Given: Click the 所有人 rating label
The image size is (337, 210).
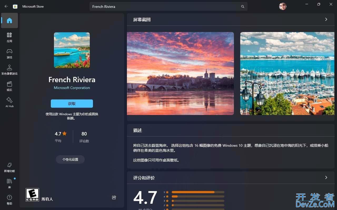Looking at the screenshot, I should pyautogui.click(x=47, y=199).
